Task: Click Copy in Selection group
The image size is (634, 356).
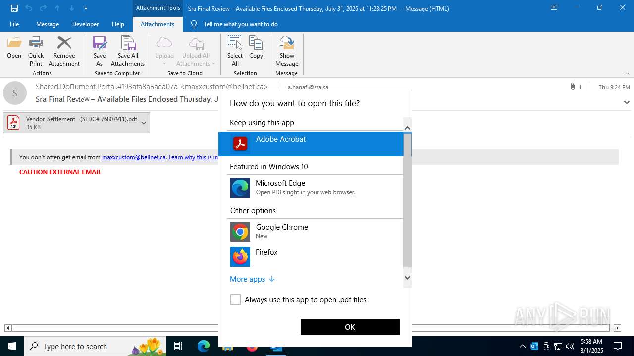Action: (x=256, y=48)
